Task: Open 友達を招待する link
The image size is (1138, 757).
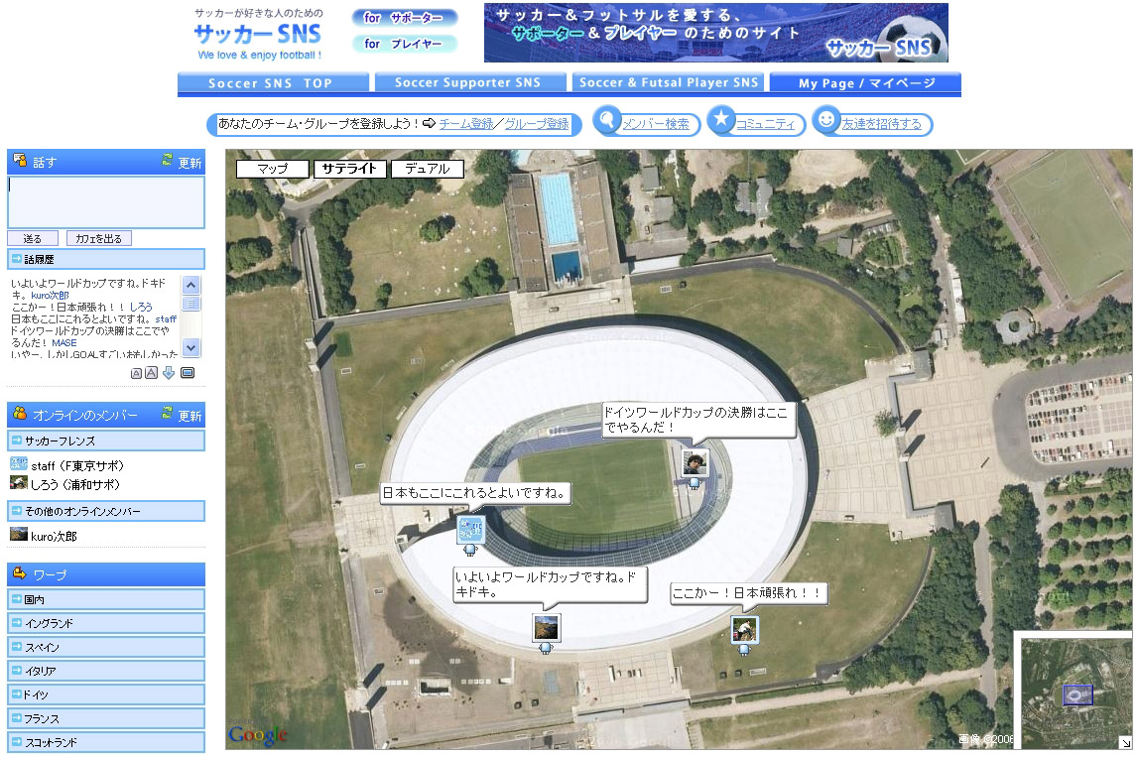Action: pyautogui.click(x=881, y=124)
